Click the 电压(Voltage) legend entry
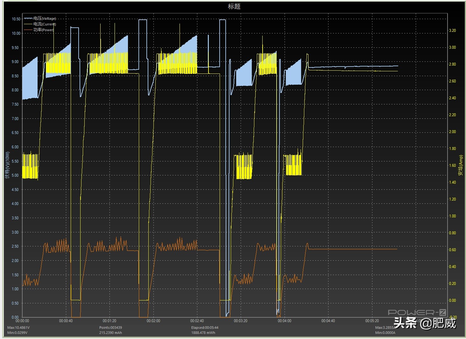The image size is (466, 339). coord(45,18)
